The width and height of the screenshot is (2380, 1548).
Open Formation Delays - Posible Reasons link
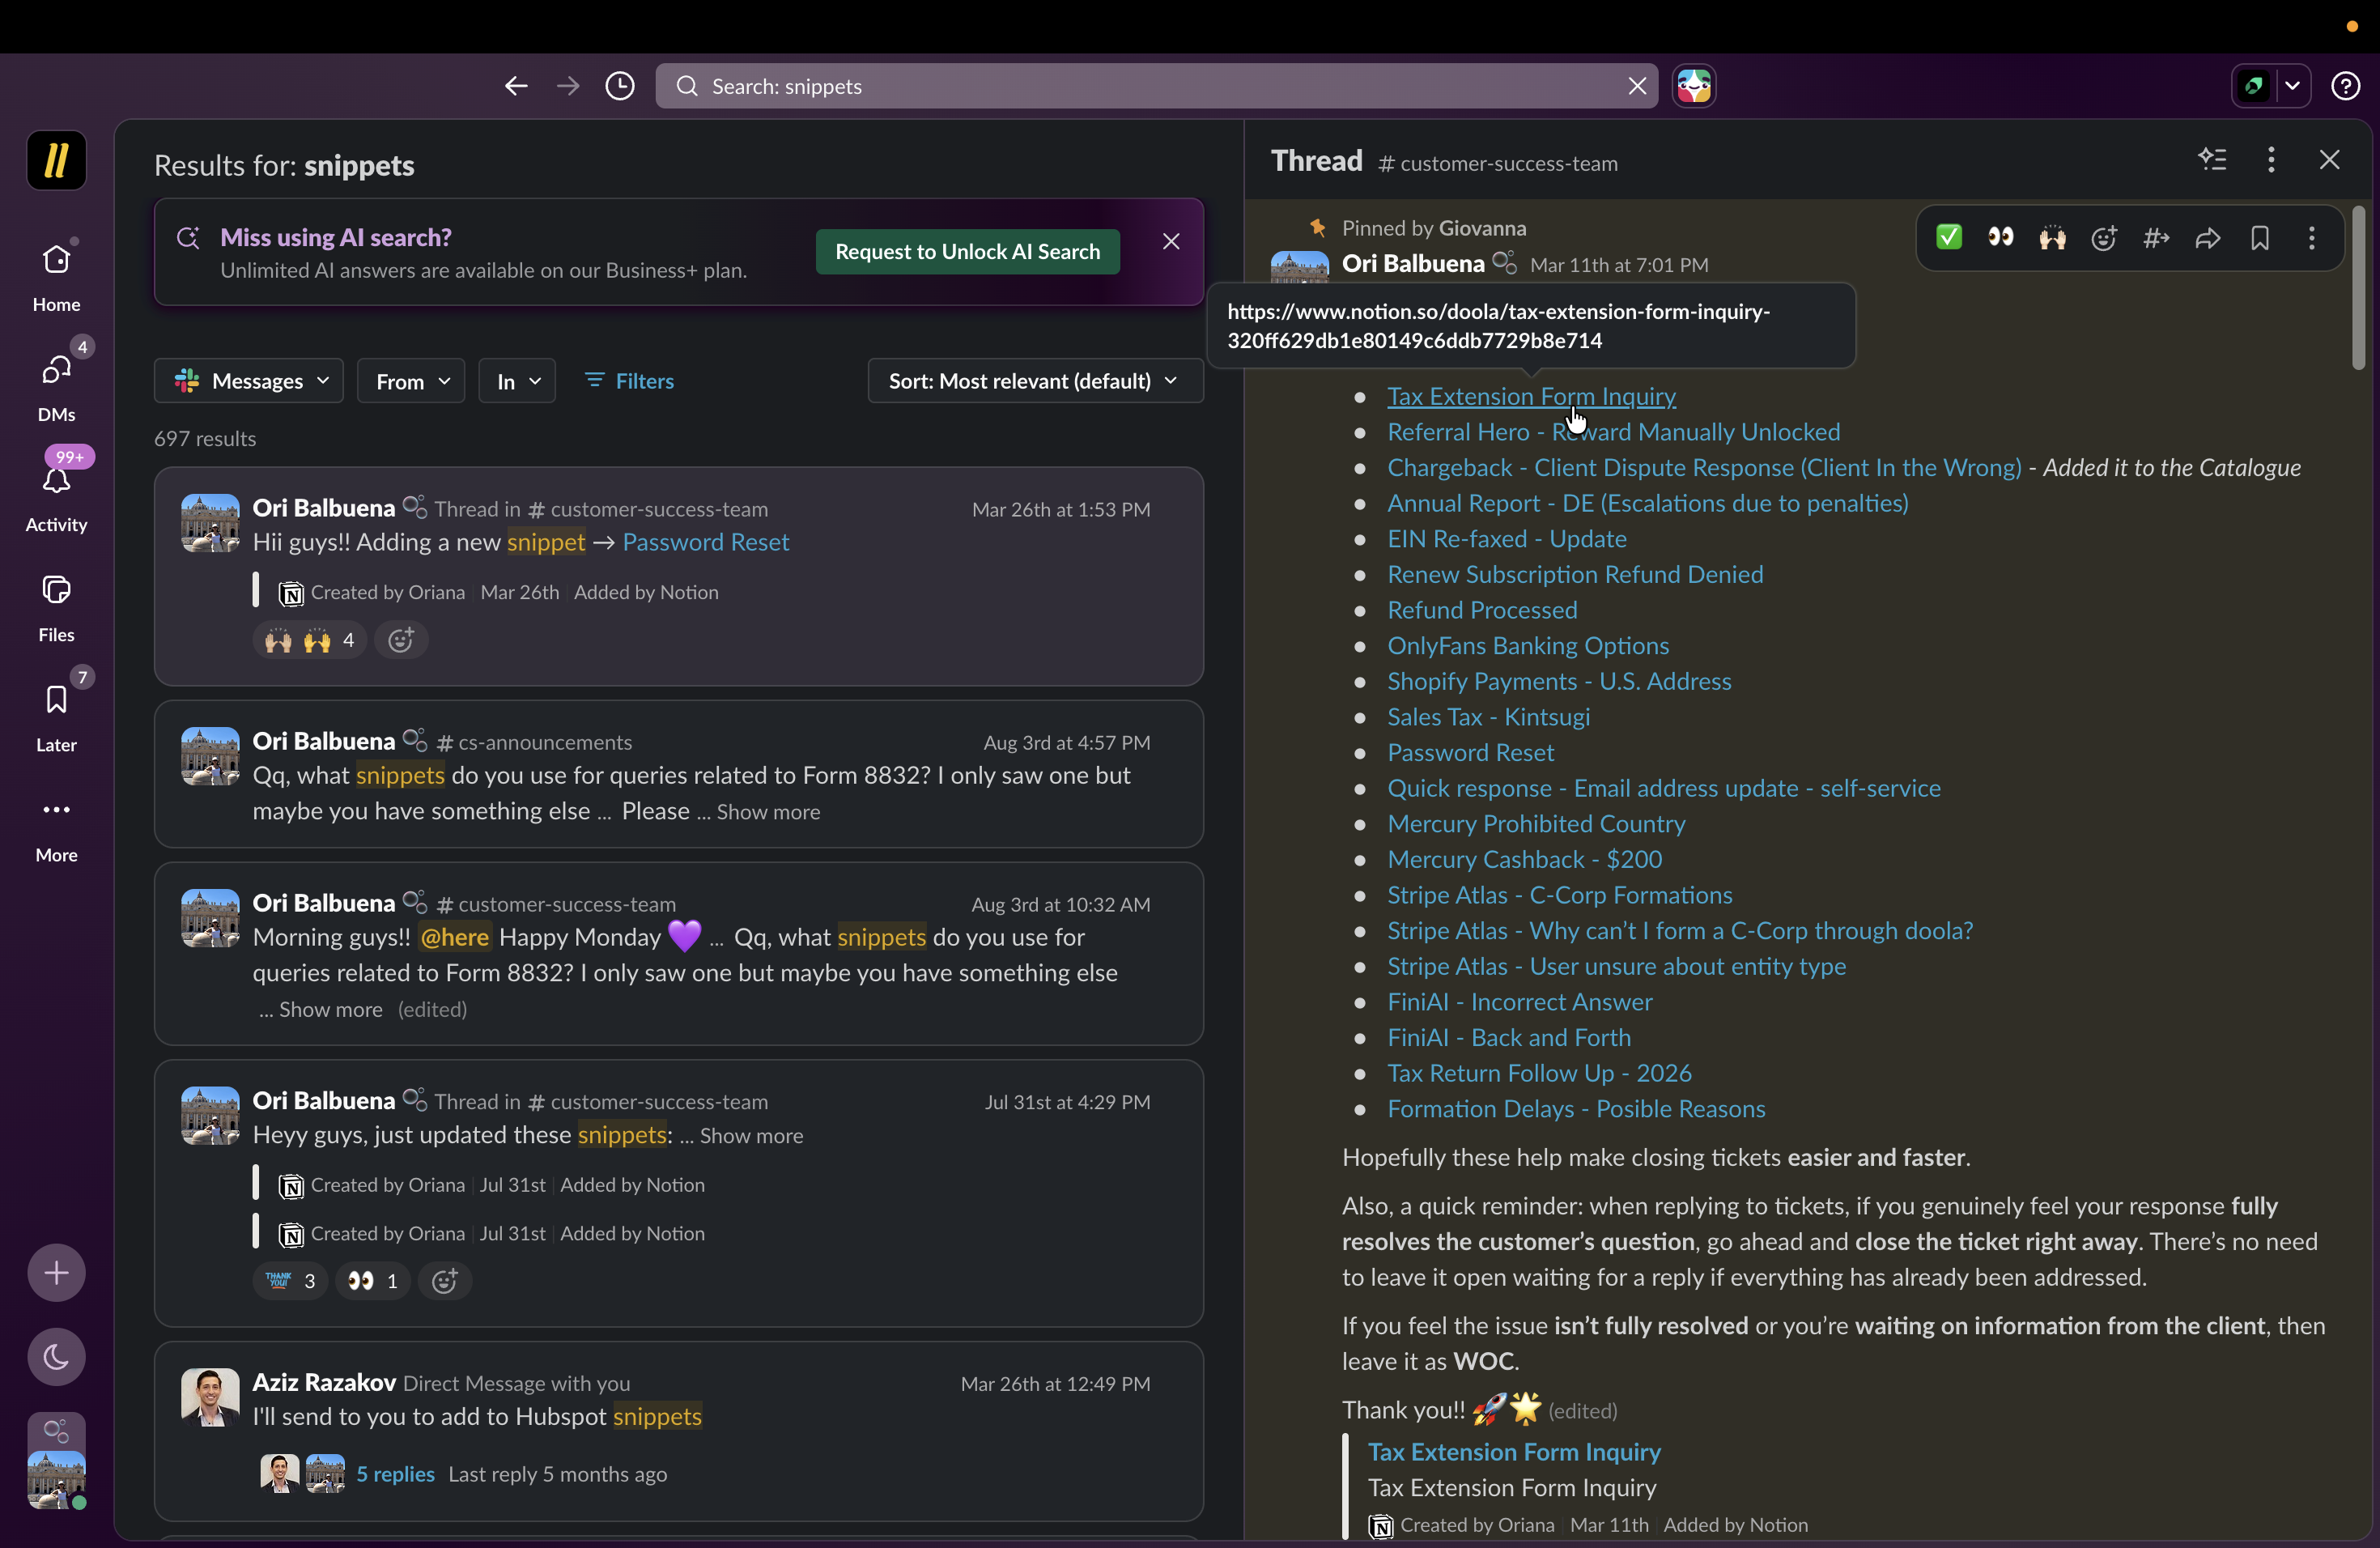tap(1576, 1109)
